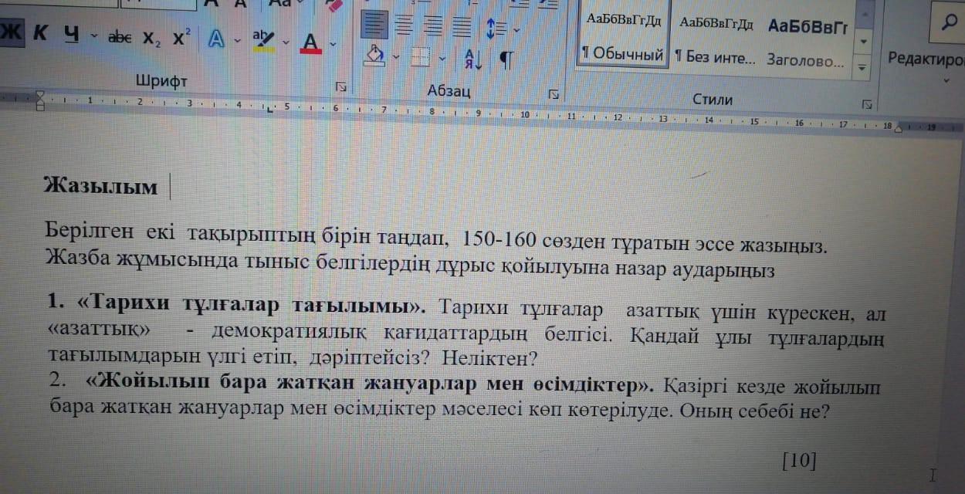Click the sort А-Я icon
Screen dimensions: 965x494
472,59
